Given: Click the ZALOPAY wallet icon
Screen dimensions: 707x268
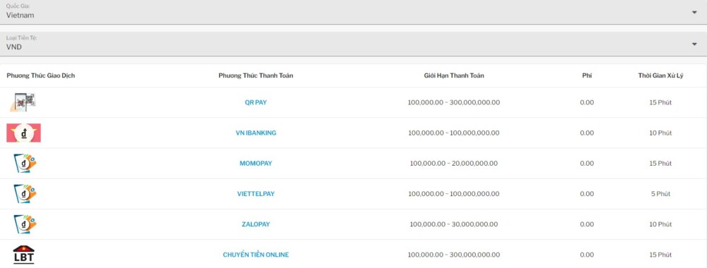Looking at the screenshot, I should click(24, 224).
